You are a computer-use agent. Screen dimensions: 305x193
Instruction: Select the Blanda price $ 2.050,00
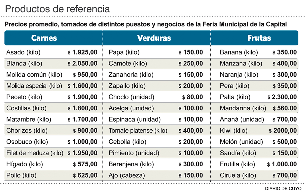click(x=83, y=64)
